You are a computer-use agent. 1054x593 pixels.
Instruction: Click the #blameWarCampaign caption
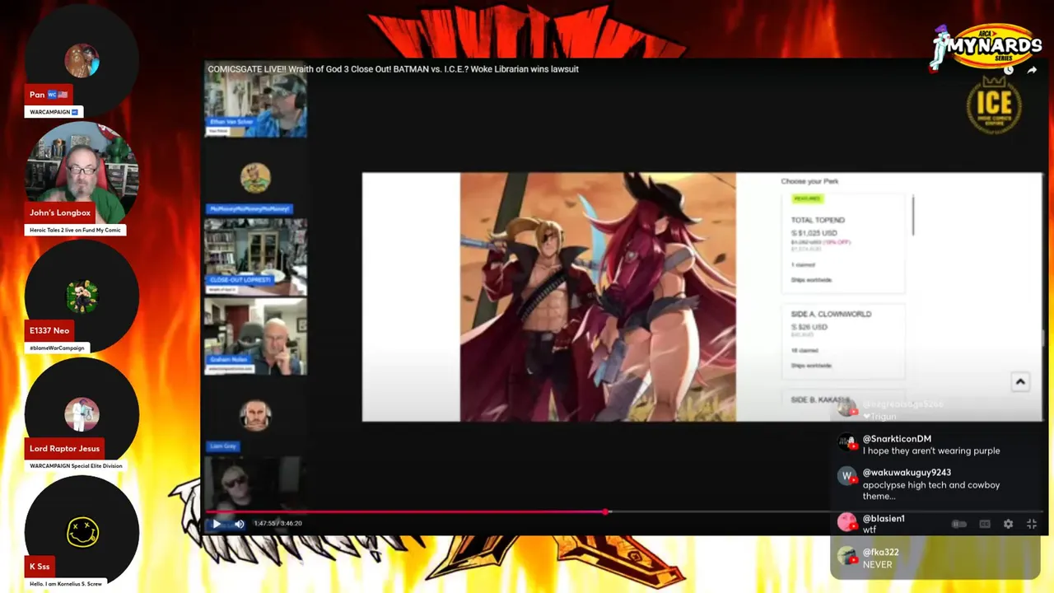tap(57, 348)
